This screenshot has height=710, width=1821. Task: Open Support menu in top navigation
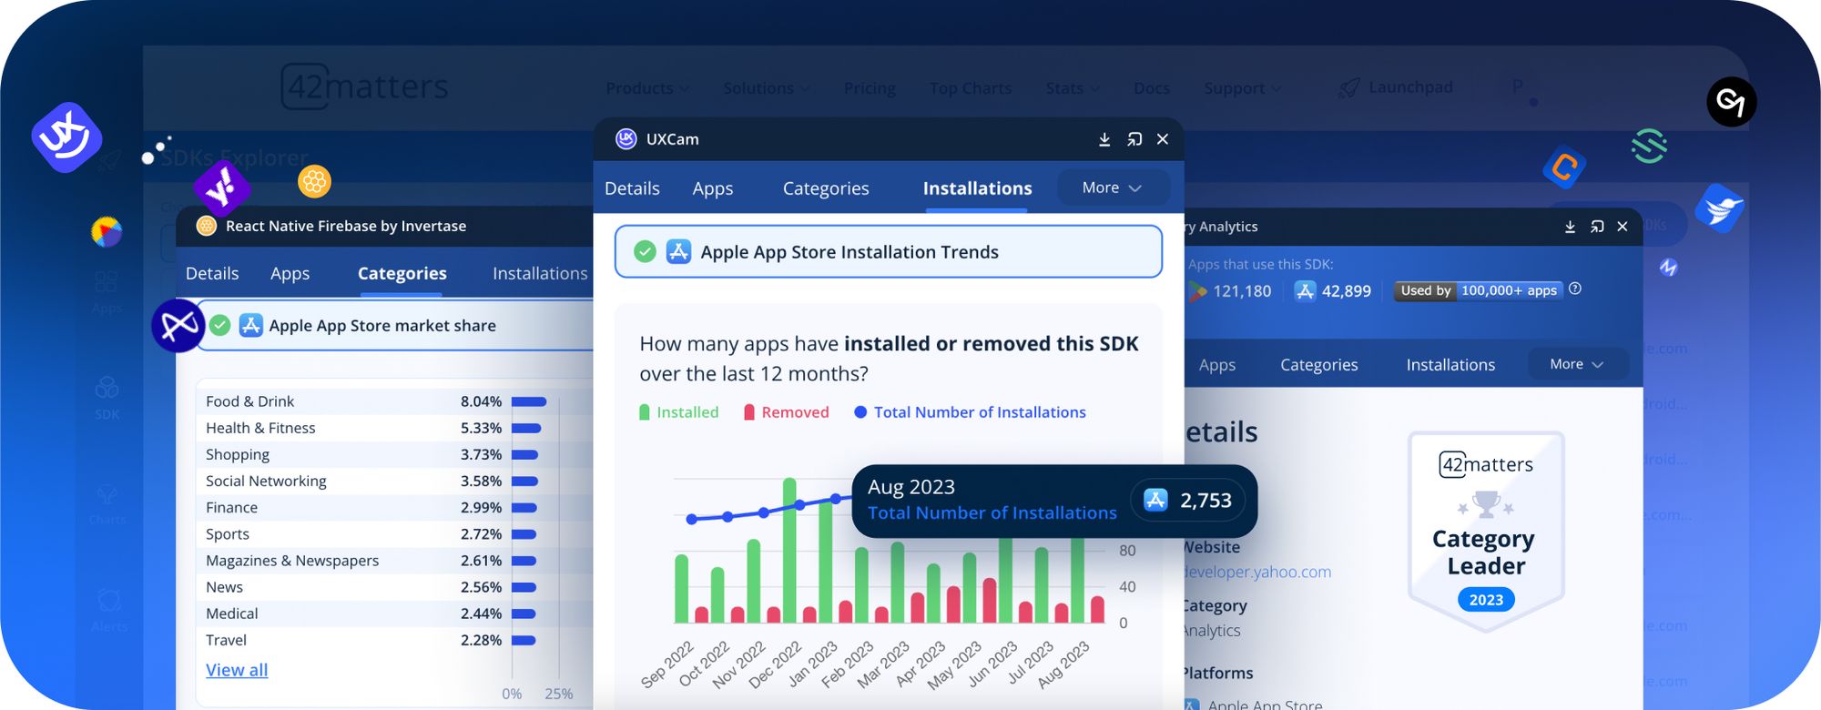(x=1242, y=88)
